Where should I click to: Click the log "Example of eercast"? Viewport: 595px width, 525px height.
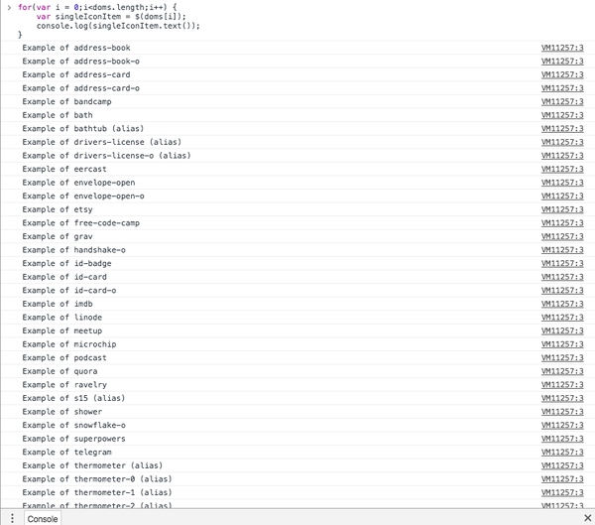pos(64,169)
